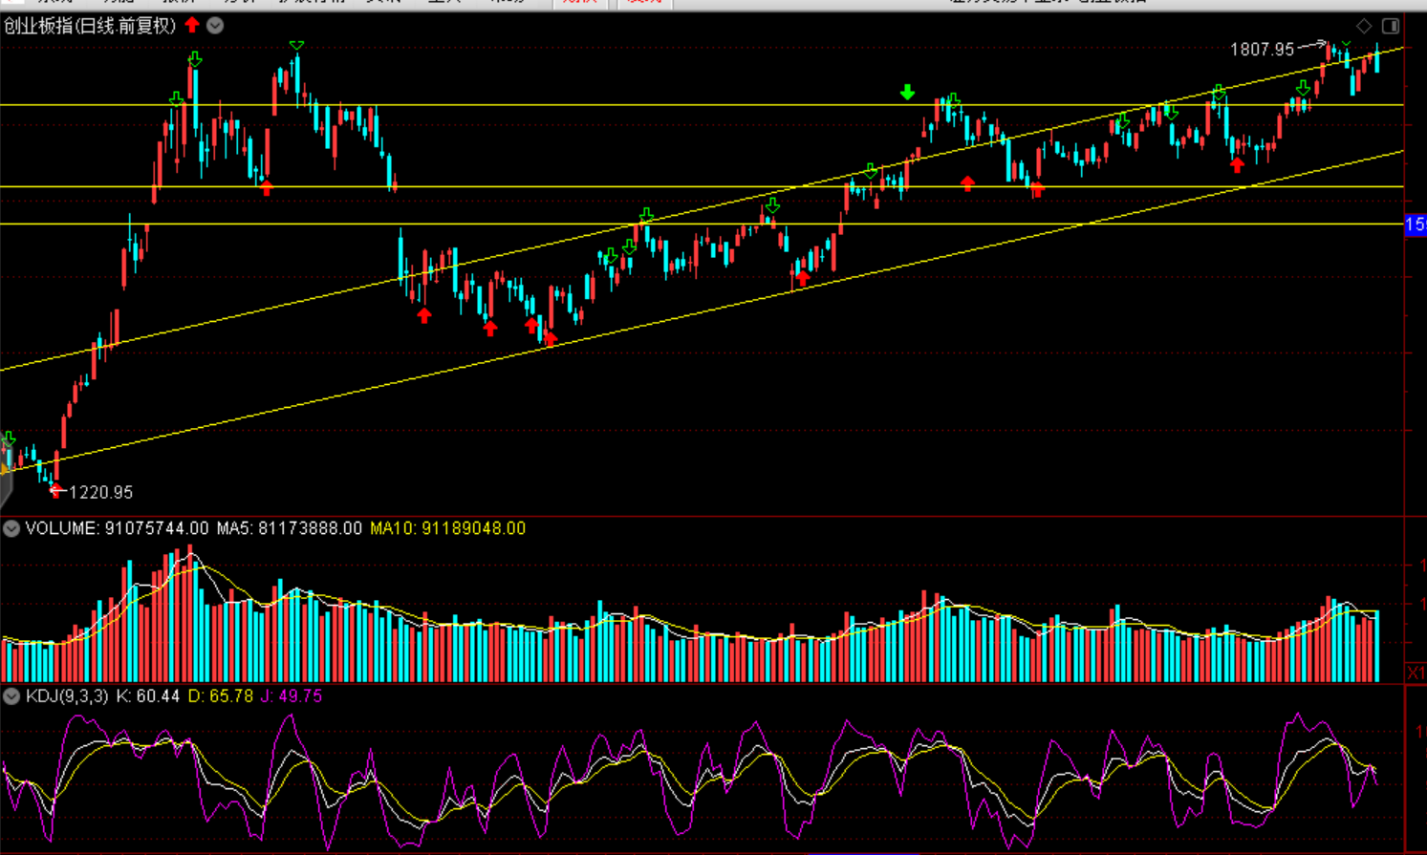1427x855 pixels.
Task: Click the KDJ D value in yellow
Action: pos(221,696)
